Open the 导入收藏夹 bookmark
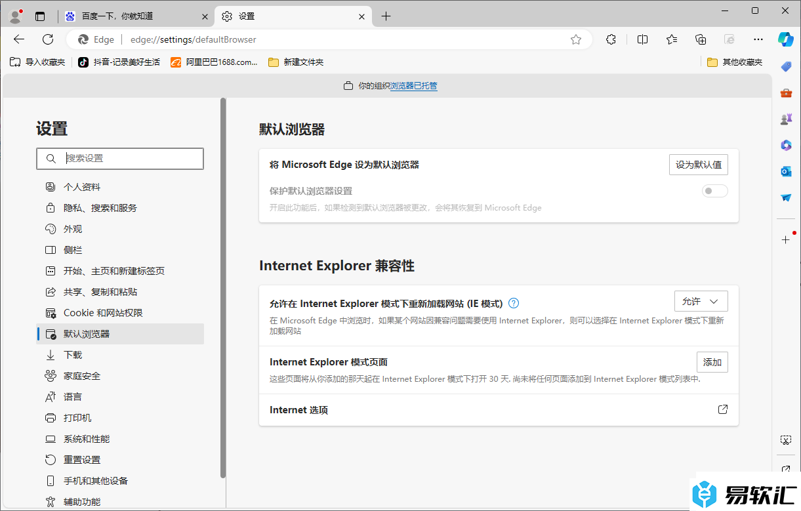The height and width of the screenshot is (511, 801). point(38,62)
